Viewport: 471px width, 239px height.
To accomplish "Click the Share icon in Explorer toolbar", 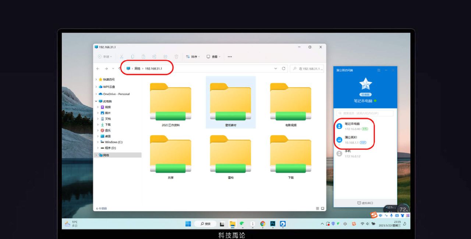I will [x=166, y=57].
